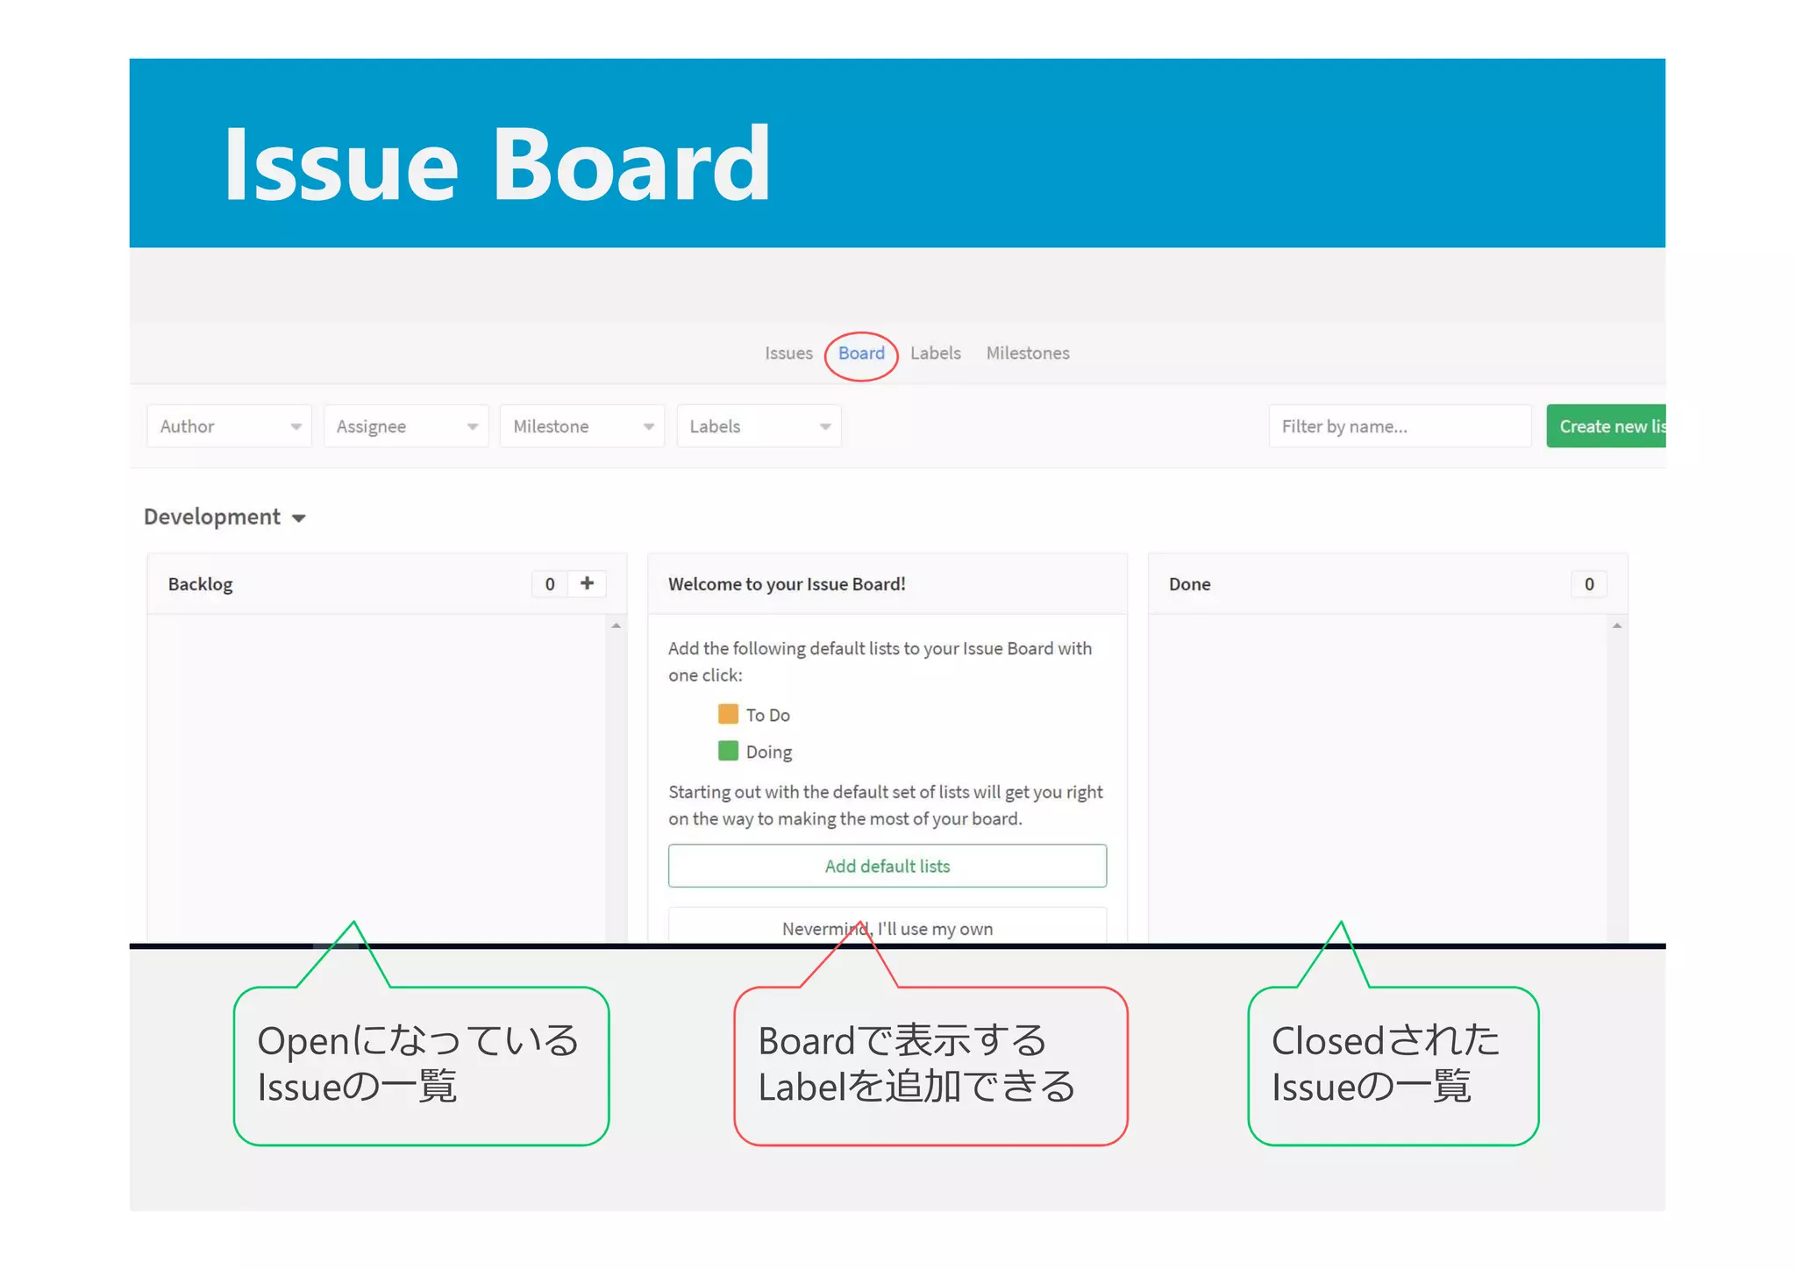The image size is (1796, 1270).
Task: Expand the Development board selector
Action: (x=224, y=517)
